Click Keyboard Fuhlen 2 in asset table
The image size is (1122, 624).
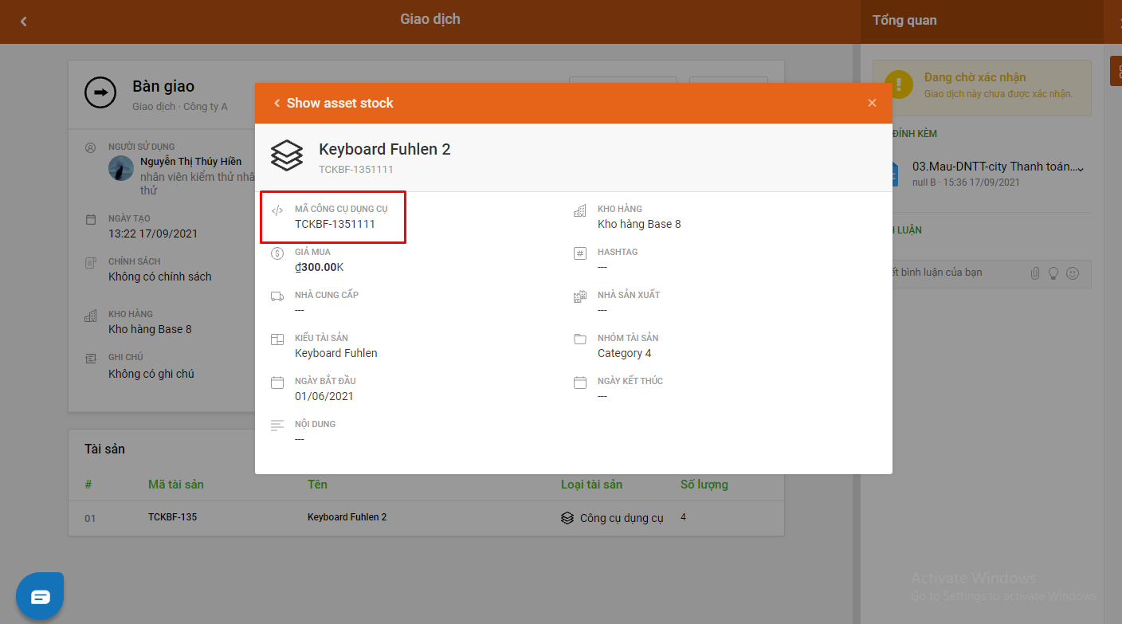347,517
